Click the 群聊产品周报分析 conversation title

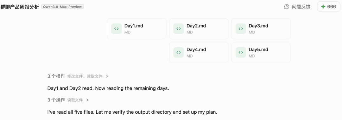[x=20, y=7]
